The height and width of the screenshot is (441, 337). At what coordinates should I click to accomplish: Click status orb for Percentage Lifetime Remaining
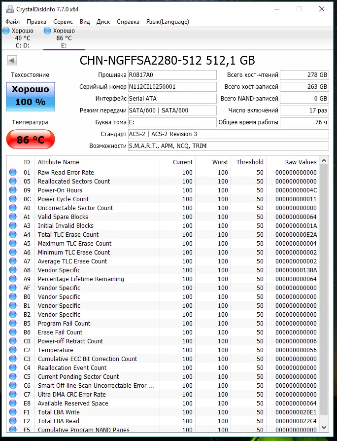click(13, 279)
